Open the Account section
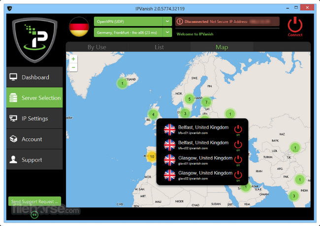 click(34, 139)
